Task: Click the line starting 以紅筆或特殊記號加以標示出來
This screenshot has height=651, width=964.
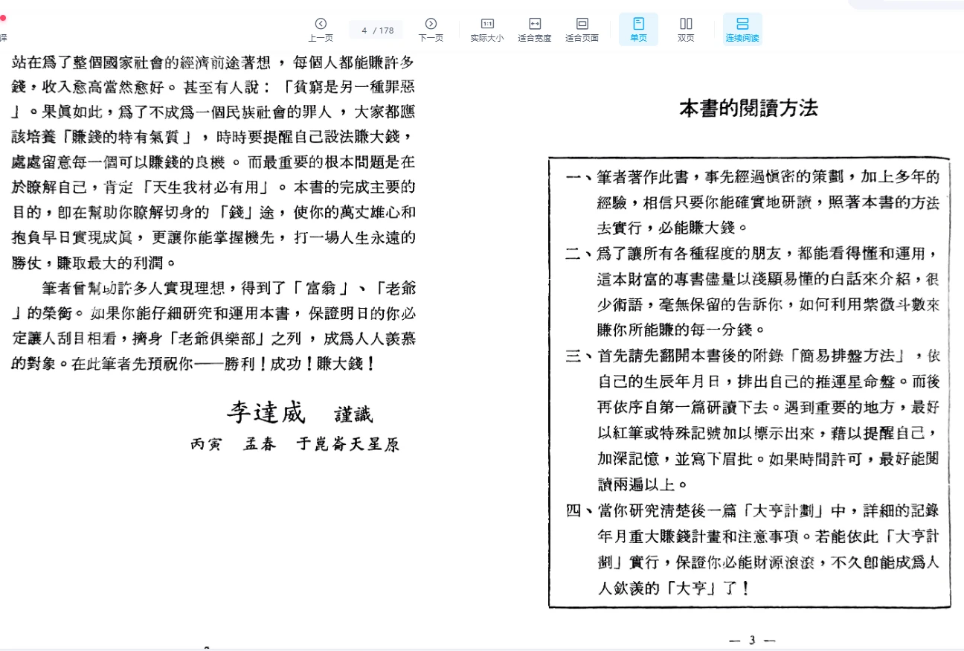Action: 768,433
